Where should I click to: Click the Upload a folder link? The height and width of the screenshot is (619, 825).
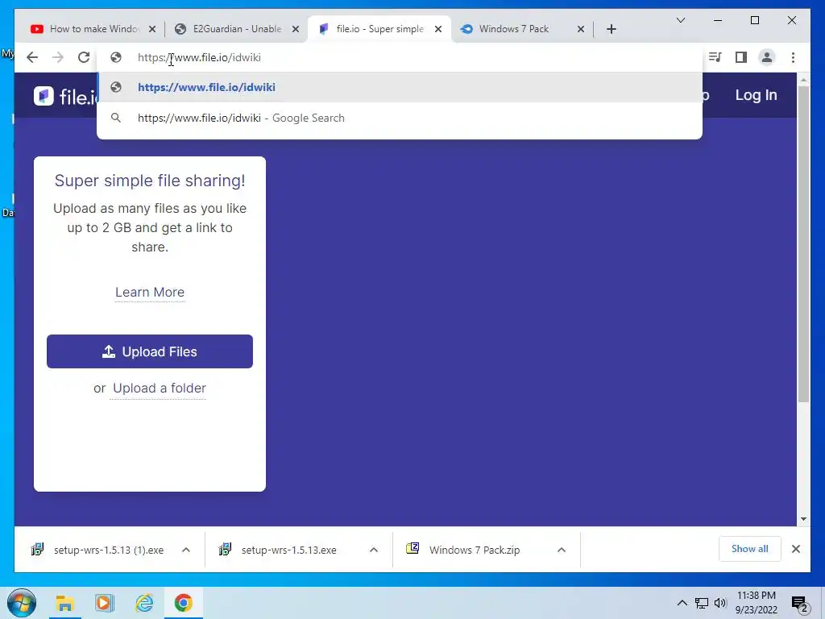[x=160, y=388]
